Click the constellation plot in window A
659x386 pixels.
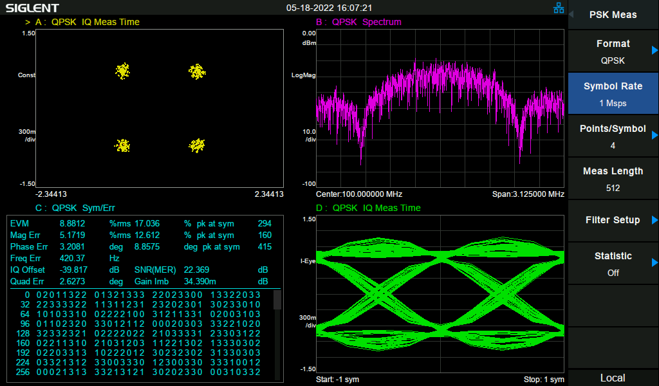click(160, 108)
